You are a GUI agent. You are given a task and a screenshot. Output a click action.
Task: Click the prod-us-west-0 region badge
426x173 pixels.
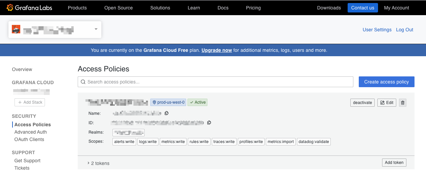pyautogui.click(x=168, y=102)
